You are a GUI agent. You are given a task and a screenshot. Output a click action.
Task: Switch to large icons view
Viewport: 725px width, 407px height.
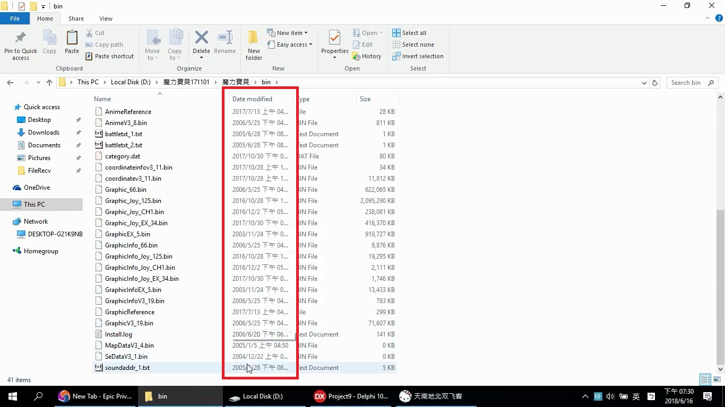[716, 379]
